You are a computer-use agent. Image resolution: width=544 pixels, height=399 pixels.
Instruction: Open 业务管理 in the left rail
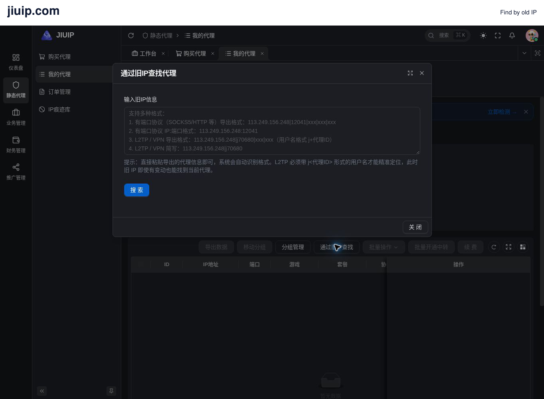[16, 117]
